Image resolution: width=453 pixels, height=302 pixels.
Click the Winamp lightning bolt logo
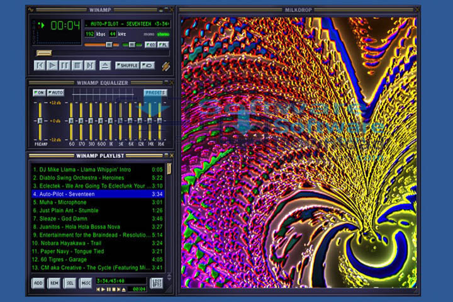166,67
